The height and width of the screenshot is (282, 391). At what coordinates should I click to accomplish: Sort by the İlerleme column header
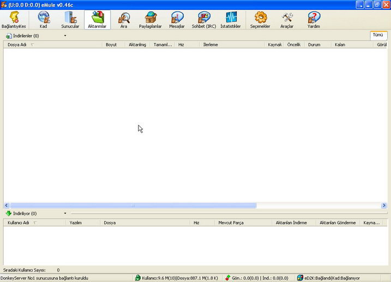[232, 45]
